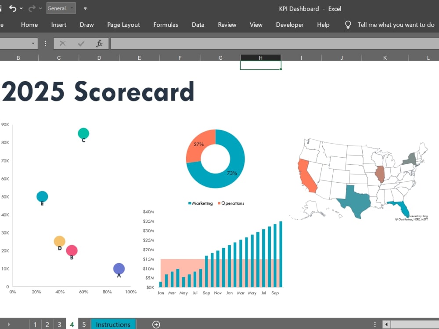Click the $40M axis label

tap(148, 212)
